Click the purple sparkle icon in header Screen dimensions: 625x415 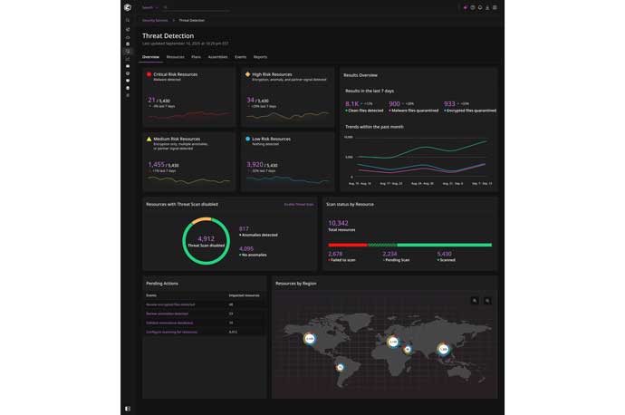click(x=466, y=7)
